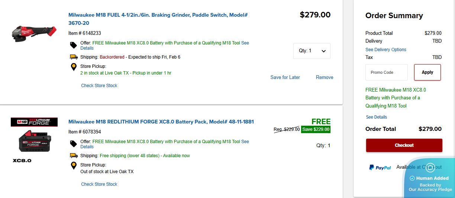Click the Promo Code input field
The image size is (455, 198).
click(x=386, y=72)
